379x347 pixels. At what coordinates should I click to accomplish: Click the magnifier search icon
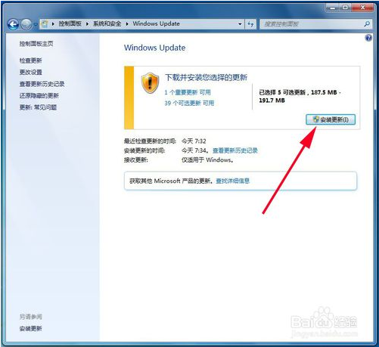[x=367, y=24]
